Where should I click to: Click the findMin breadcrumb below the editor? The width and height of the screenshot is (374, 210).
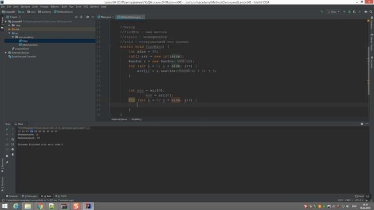click(136, 119)
